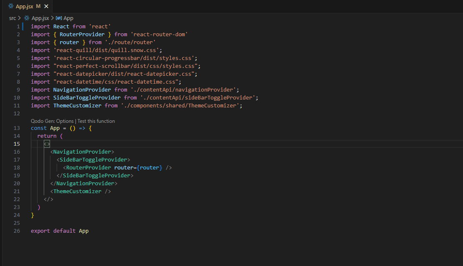This screenshot has height=266, width=463.
Task: Click the {router} prop value
Action: tap(150, 168)
